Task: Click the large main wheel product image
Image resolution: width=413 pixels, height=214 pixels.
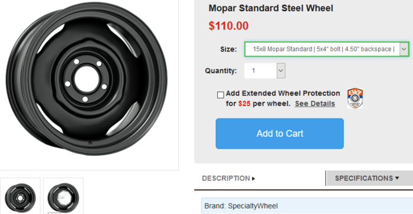Action: click(x=87, y=79)
